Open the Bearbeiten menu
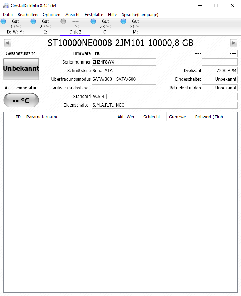The height and width of the screenshot is (296, 241). [28, 15]
